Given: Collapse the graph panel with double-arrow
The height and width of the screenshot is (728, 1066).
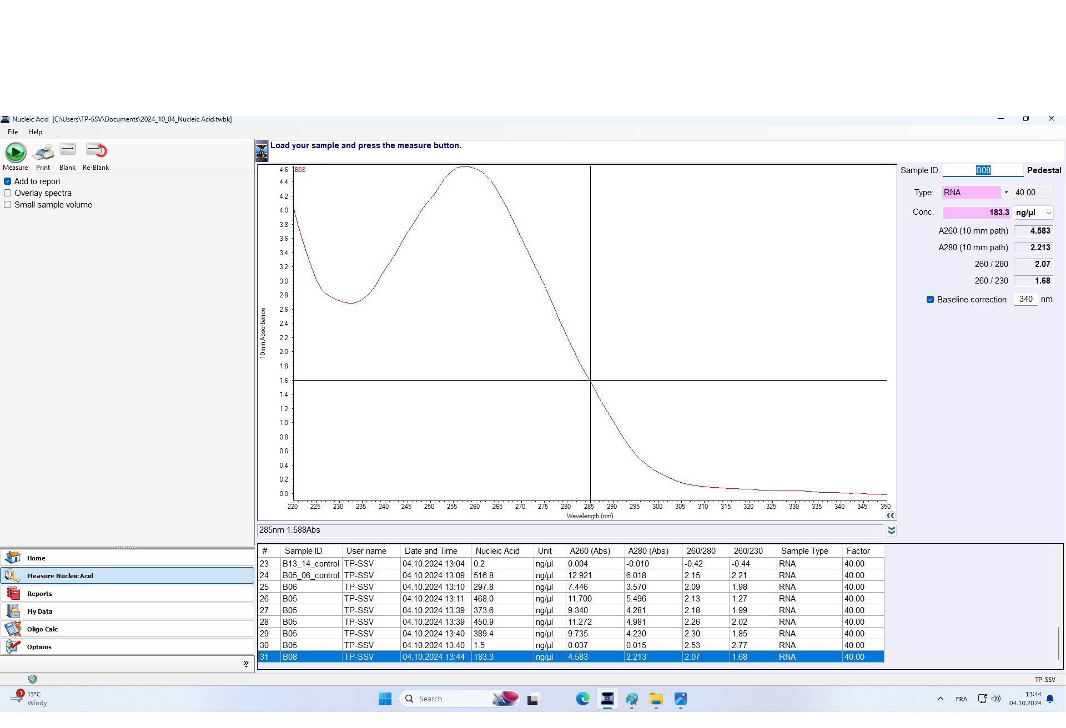Looking at the screenshot, I should click(x=891, y=515).
